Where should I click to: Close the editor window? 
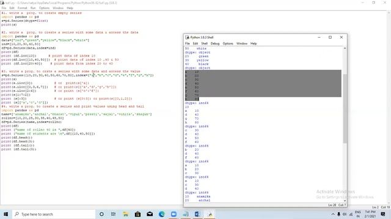[x=385, y=2]
